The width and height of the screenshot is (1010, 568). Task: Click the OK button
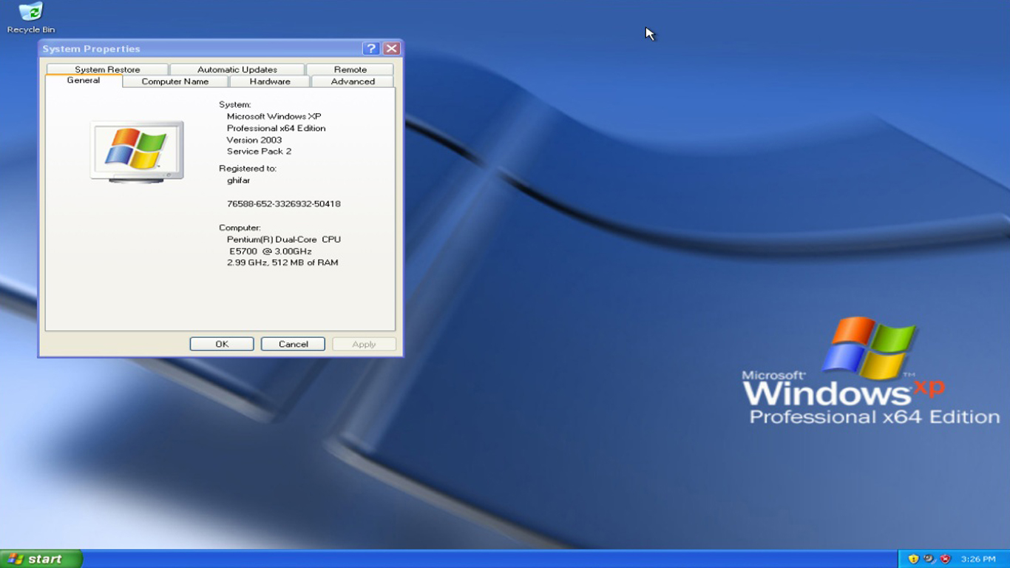coord(221,343)
